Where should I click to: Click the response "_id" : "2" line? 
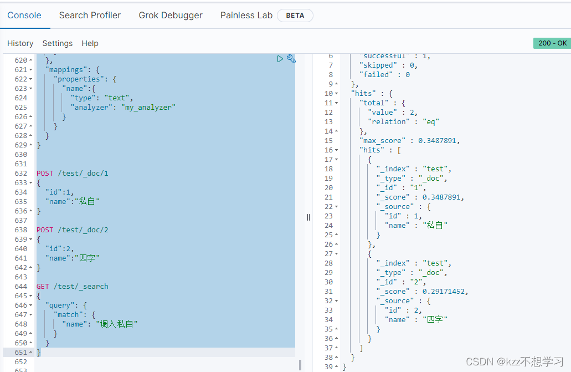point(402,282)
